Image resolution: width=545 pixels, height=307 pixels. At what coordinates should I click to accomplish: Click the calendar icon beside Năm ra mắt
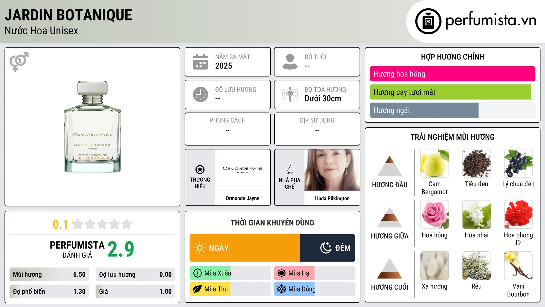(x=201, y=62)
